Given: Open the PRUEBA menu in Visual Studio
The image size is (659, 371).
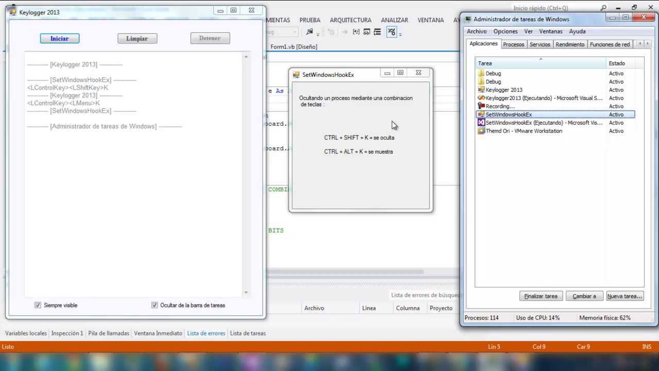Looking at the screenshot, I should click(310, 20).
